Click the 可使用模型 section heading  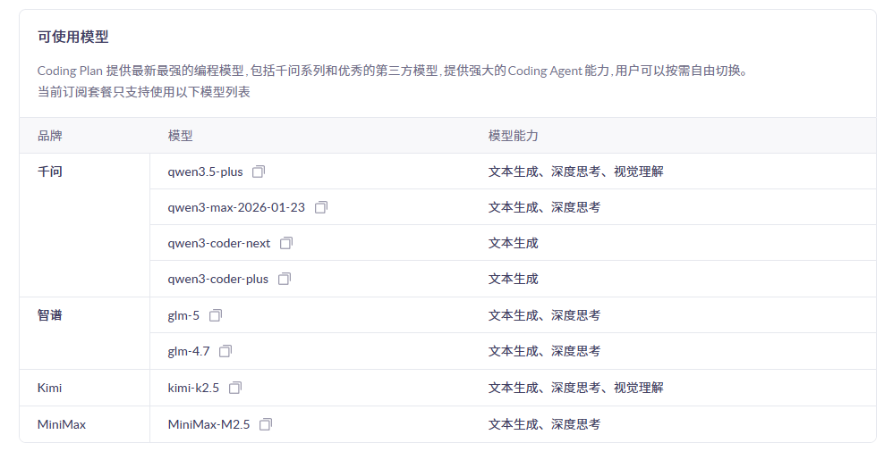pos(73,38)
